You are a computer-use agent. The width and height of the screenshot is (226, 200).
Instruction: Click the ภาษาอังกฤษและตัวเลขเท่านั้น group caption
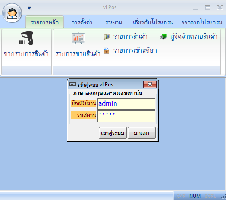pyautogui.click(x=108, y=93)
